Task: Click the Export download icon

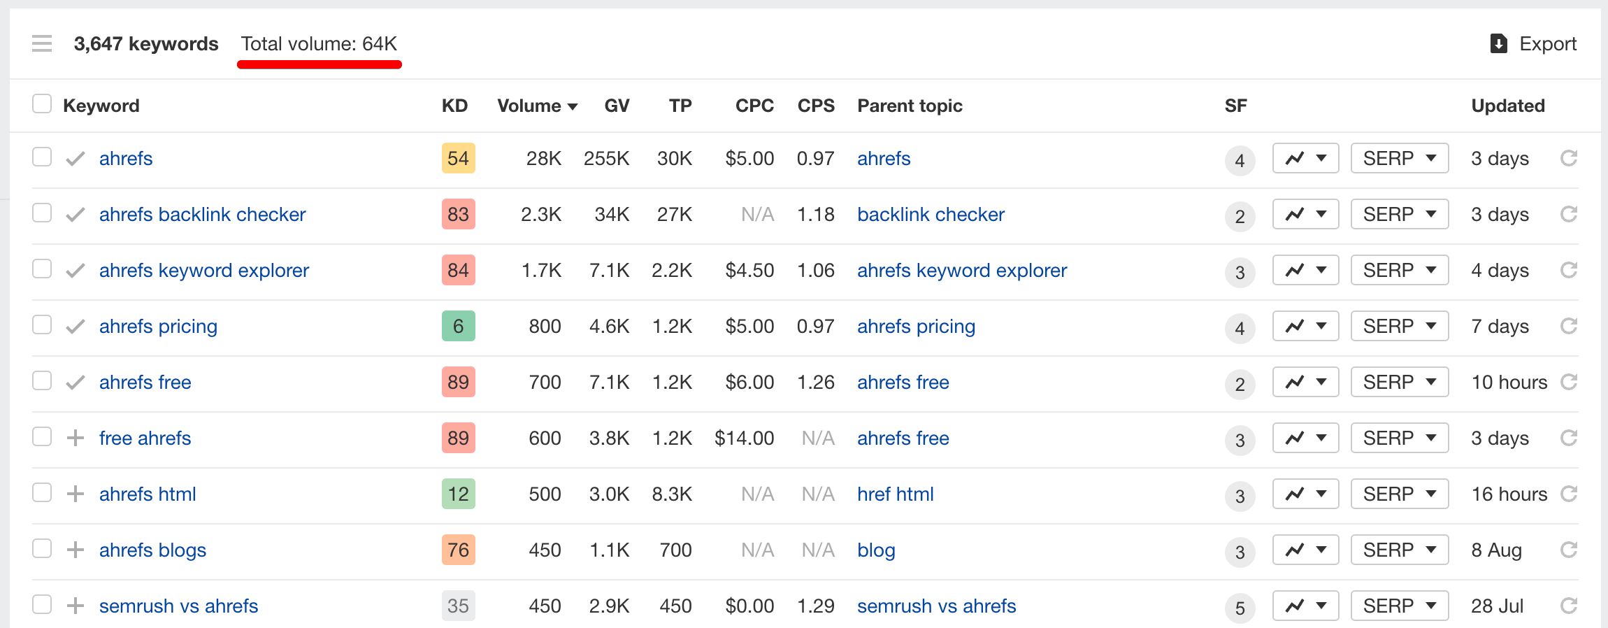Action: (x=1498, y=43)
